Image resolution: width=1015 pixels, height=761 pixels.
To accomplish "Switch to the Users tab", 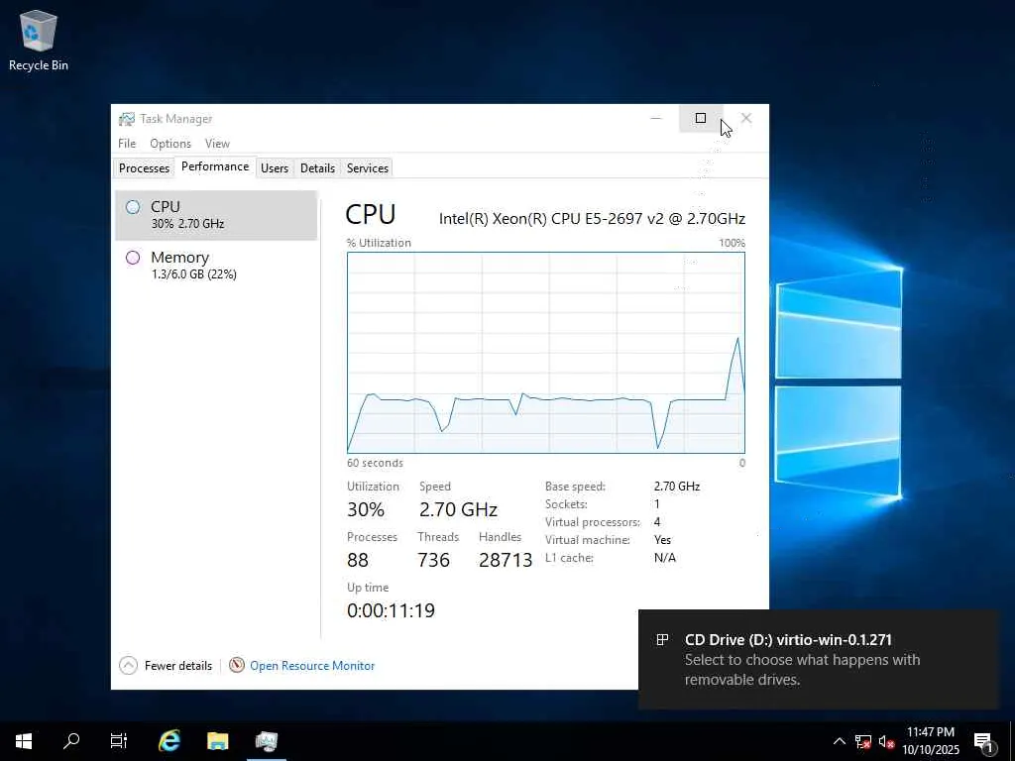I will pos(275,167).
